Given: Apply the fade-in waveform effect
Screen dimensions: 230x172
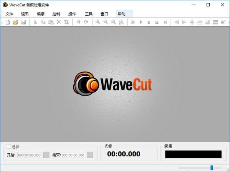Looking at the screenshot, I should (x=176, y=22).
